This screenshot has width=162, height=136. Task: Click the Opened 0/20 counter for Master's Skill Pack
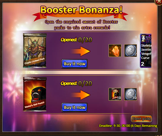[x=76, y=83]
